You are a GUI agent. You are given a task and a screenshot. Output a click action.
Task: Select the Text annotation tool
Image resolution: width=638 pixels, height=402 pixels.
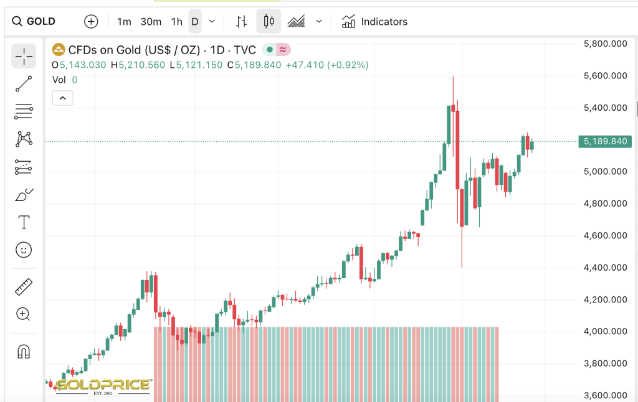click(x=24, y=222)
